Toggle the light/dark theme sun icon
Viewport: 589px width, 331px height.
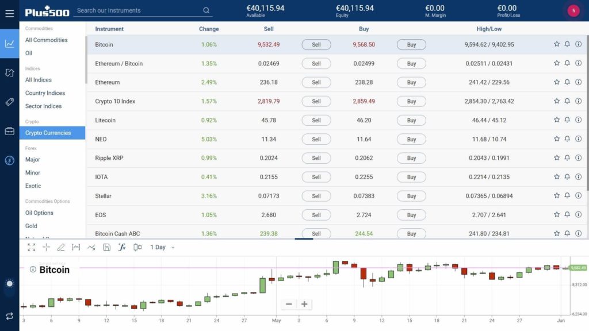[x=9, y=283]
